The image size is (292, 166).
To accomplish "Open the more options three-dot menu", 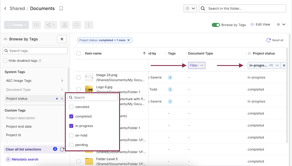I will (89, 25).
